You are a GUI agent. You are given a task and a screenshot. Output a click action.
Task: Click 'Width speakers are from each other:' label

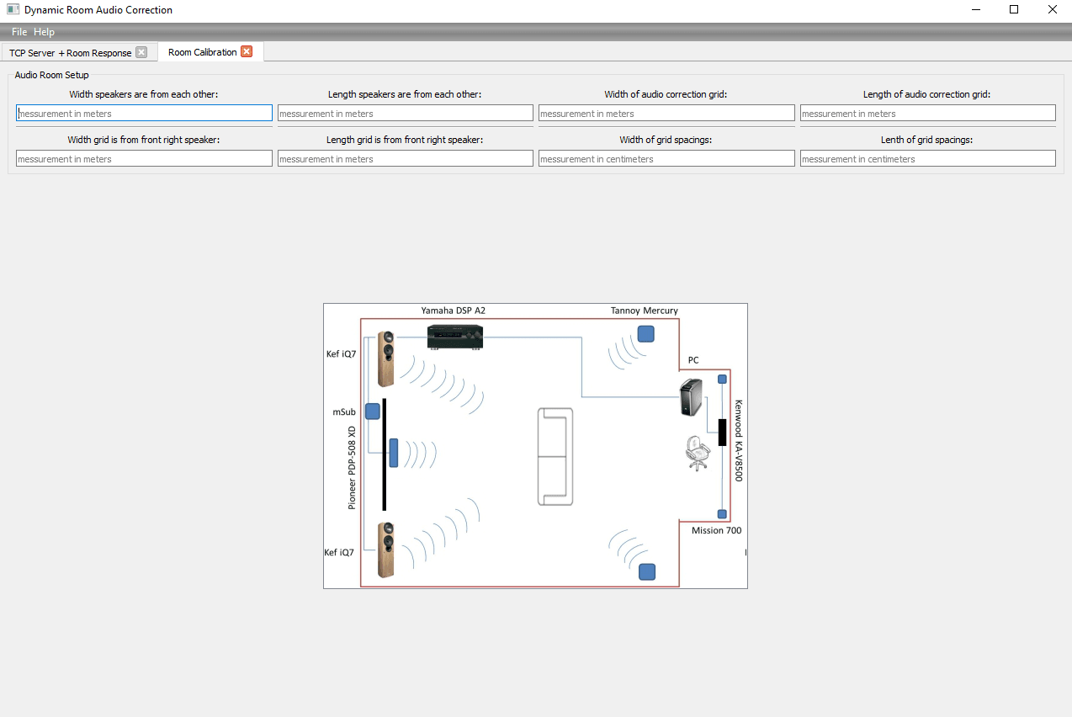click(144, 94)
